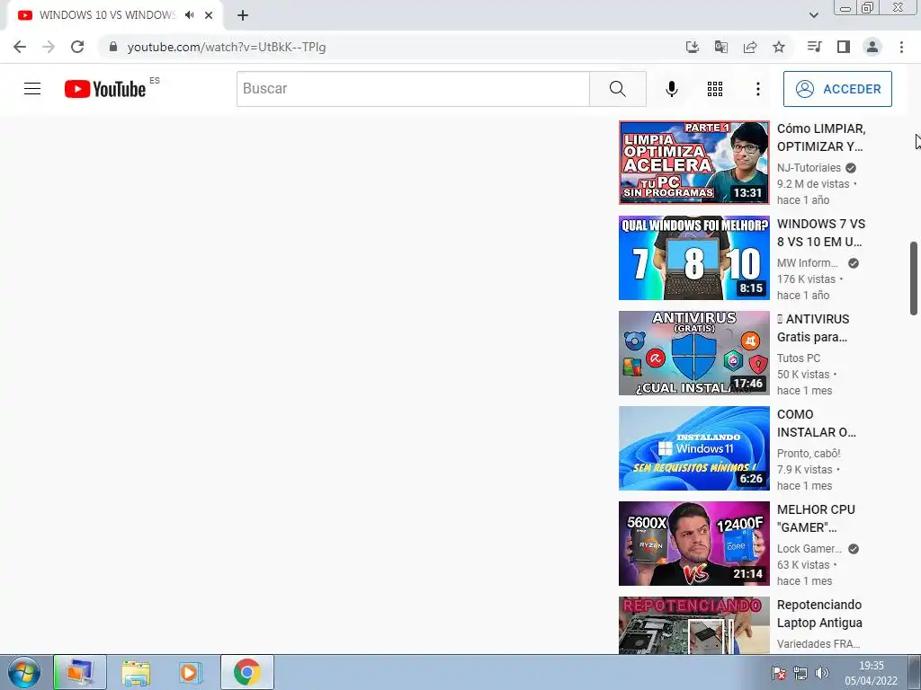
Task: Visit the Variedades FRA... channel
Action: tap(818, 643)
